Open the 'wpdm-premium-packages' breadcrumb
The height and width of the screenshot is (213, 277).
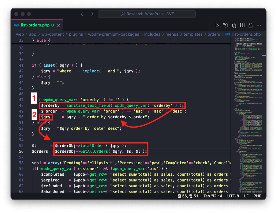pos(114,34)
